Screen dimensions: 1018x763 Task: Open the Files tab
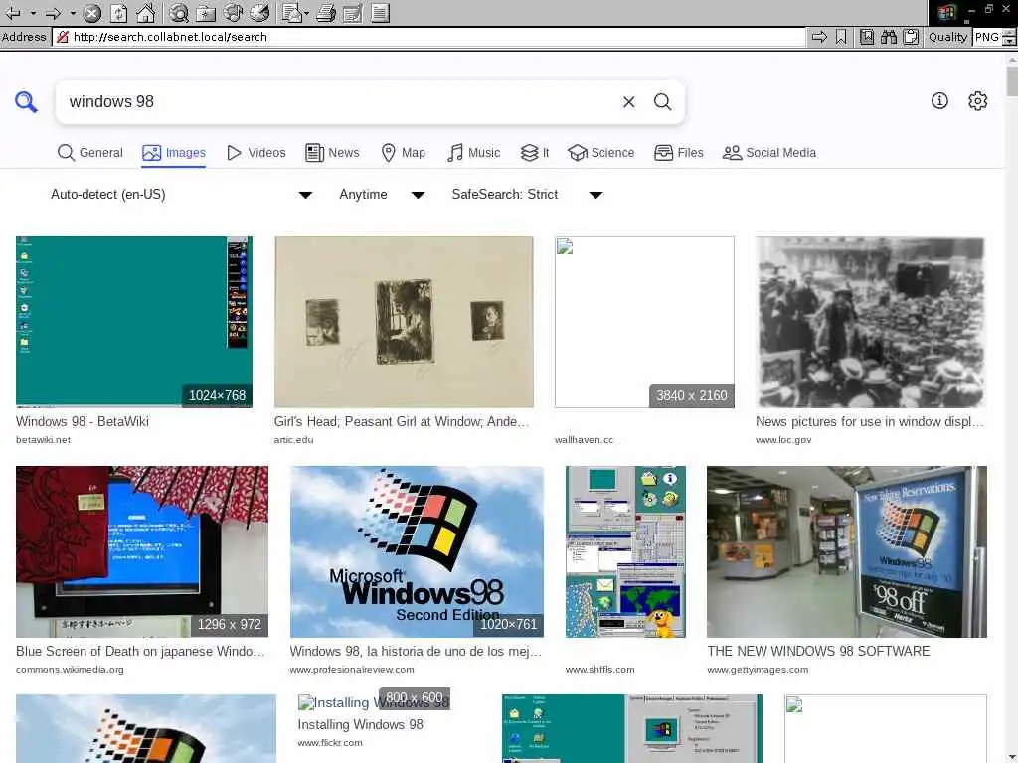click(678, 152)
